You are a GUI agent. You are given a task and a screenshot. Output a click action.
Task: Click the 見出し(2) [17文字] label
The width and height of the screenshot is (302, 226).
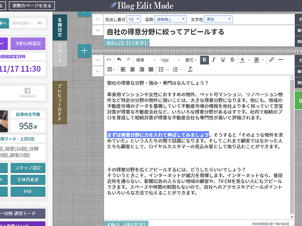coord(126,43)
